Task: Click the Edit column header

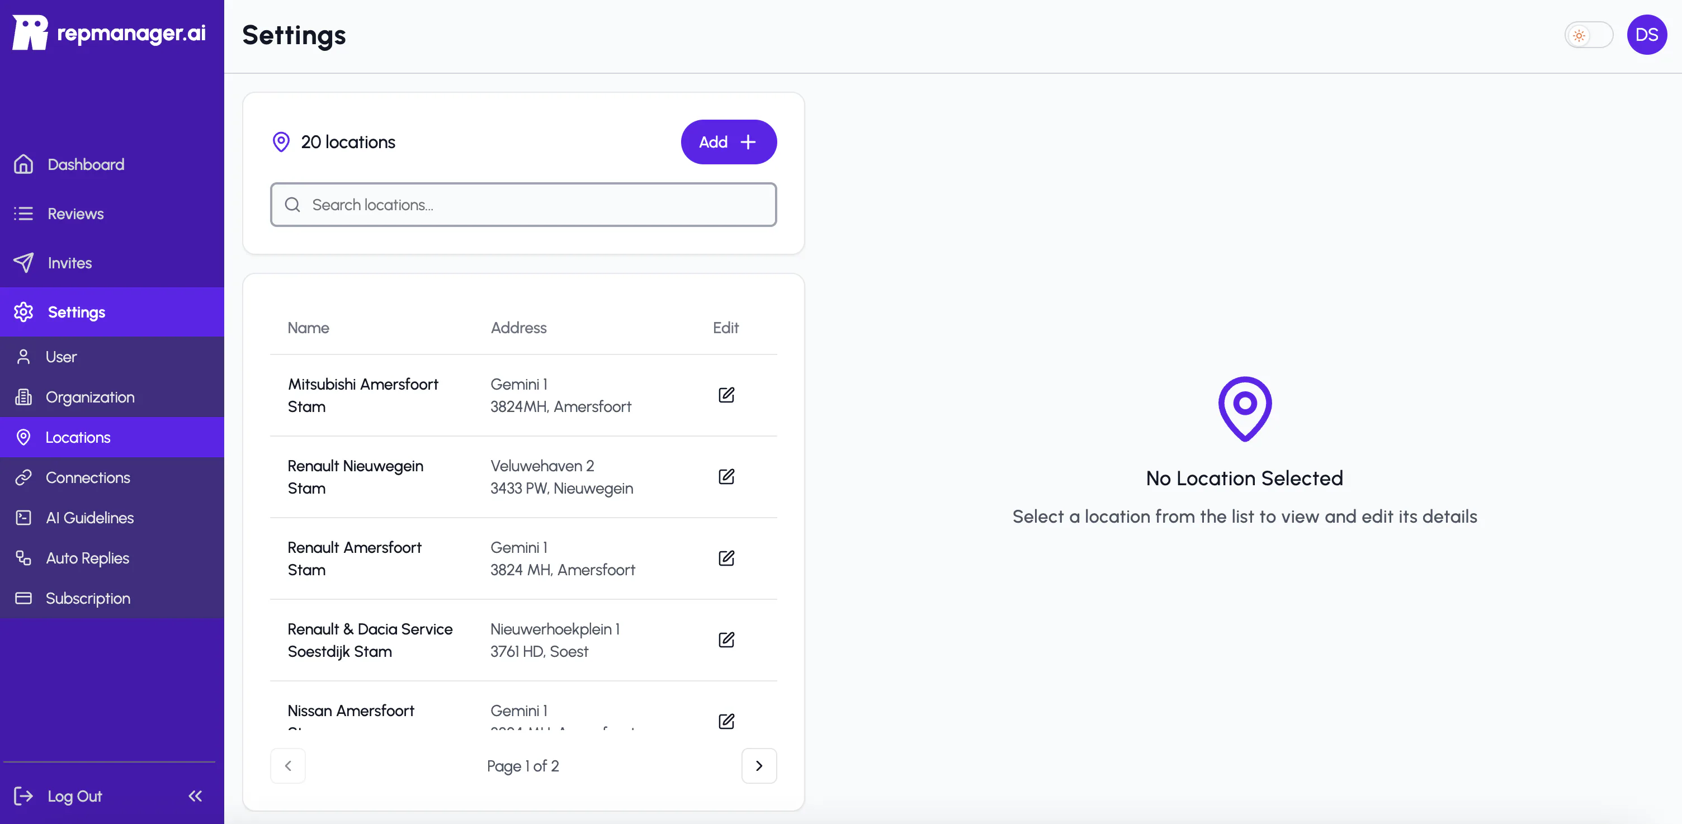Action: pos(725,328)
